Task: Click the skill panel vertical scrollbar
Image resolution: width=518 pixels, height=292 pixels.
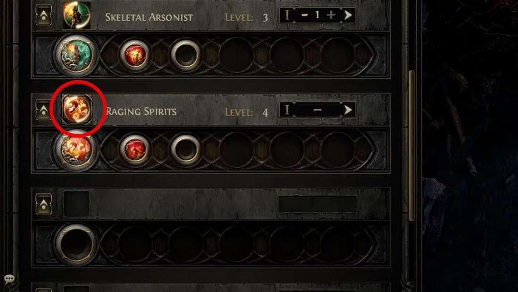Action: pos(411,146)
